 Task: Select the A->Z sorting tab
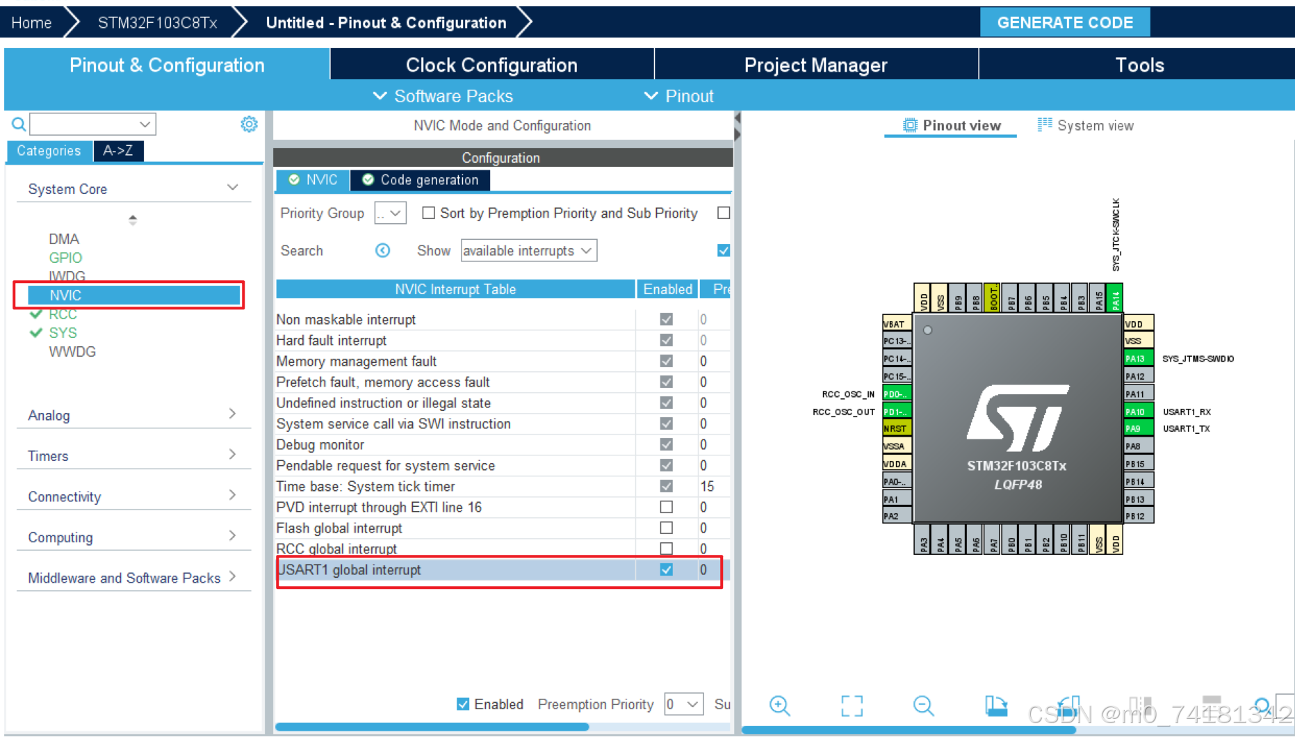pos(118,150)
